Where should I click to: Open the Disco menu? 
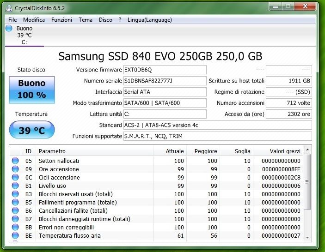105,20
